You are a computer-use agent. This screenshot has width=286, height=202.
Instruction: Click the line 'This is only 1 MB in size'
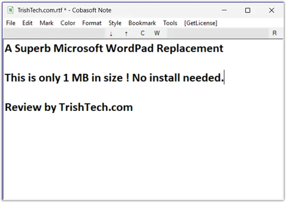(64, 78)
